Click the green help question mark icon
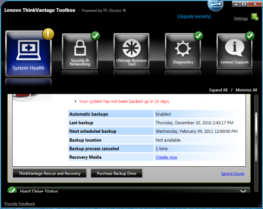This screenshot has width=263, height=209. [255, 17]
